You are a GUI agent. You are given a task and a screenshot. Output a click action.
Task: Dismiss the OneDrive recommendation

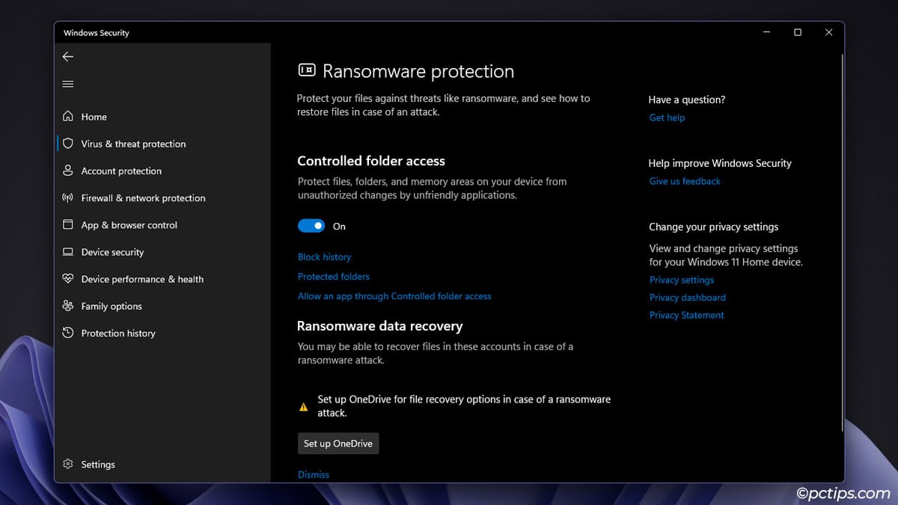tap(314, 474)
